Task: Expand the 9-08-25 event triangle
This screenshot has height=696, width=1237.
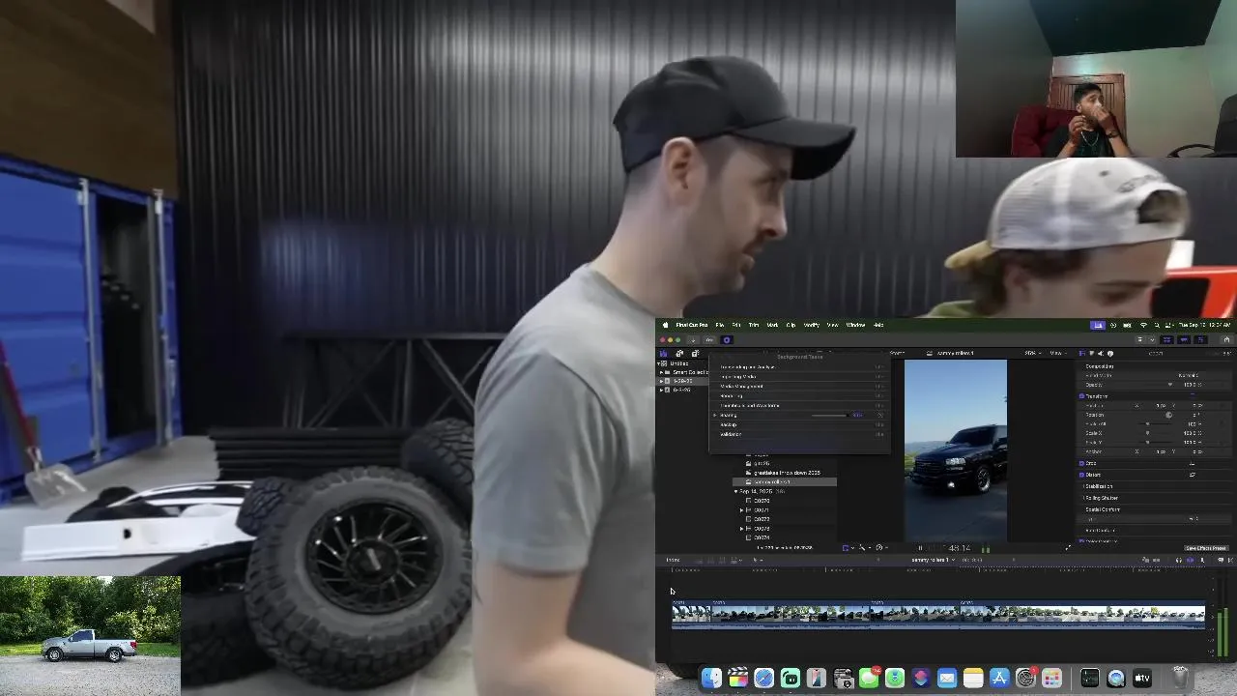Action: 661,381
